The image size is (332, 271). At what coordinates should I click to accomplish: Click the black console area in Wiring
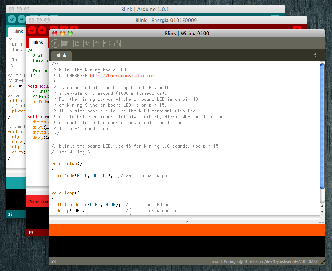tap(187, 247)
